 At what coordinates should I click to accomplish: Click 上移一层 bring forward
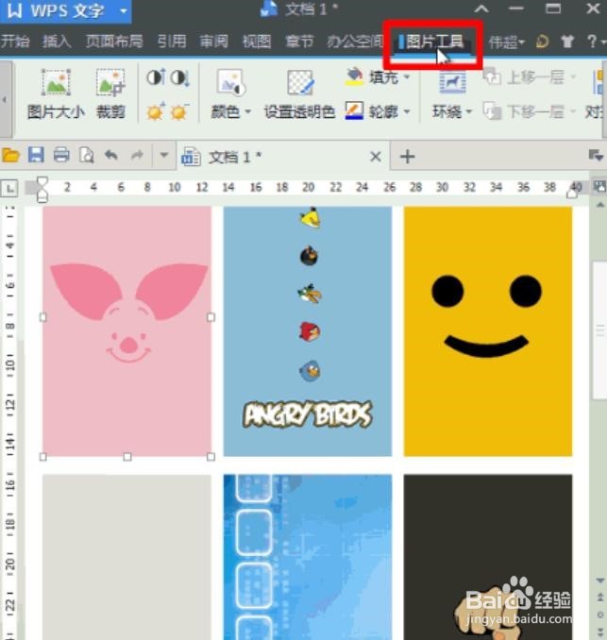(x=530, y=76)
